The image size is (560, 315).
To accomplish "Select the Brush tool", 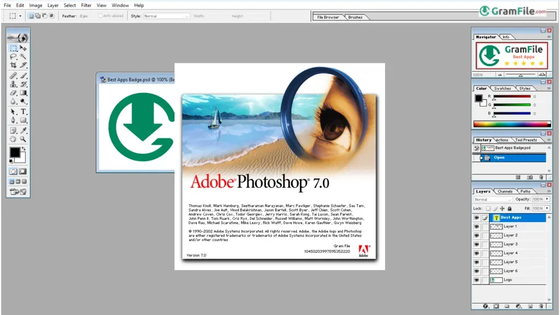I will coord(23,75).
